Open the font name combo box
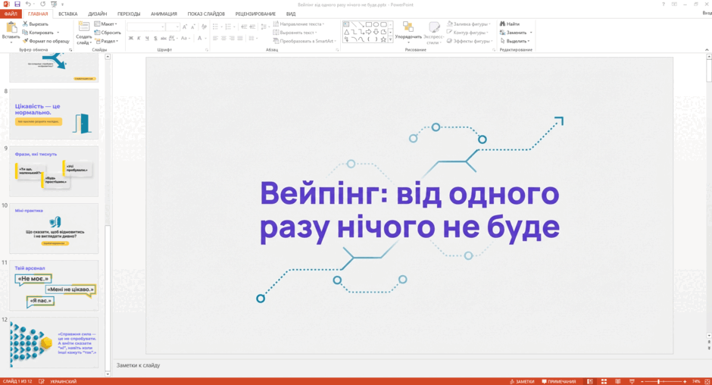Screen dimensions: 712x385 [x=145, y=27]
